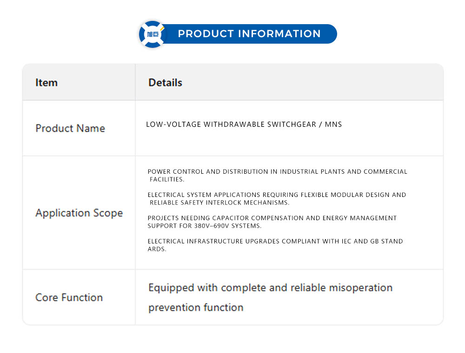The image size is (465, 353).
Task: Select the Details column header
Action: pos(165,83)
